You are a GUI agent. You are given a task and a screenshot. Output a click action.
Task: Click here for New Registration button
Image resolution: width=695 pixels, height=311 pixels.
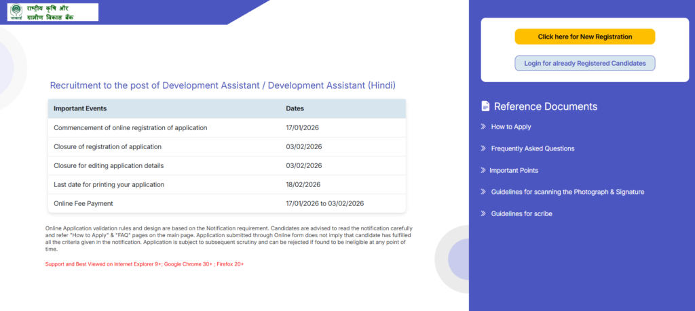tap(584, 37)
